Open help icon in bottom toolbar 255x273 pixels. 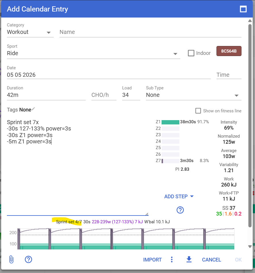pyautogui.click(x=28, y=259)
